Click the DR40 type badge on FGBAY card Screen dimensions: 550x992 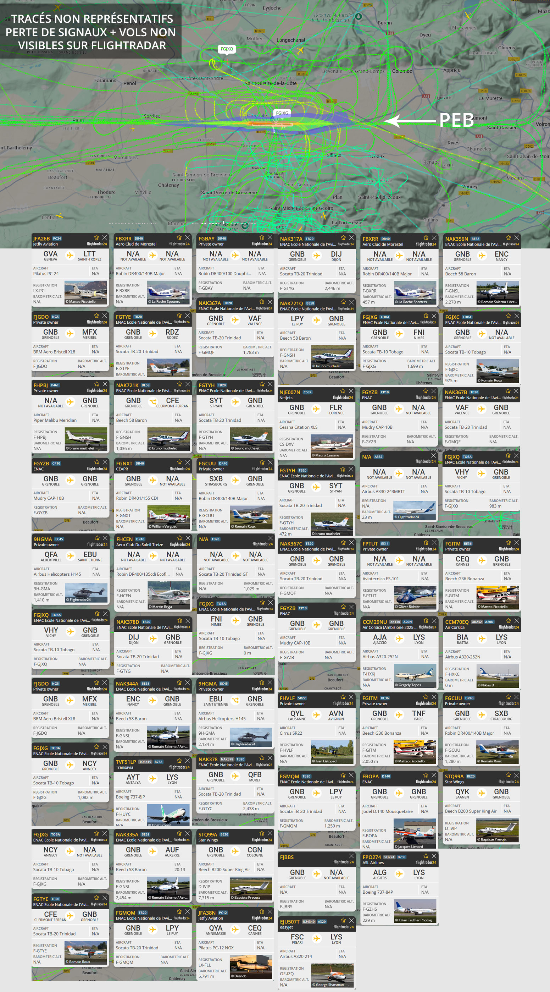tap(222, 239)
